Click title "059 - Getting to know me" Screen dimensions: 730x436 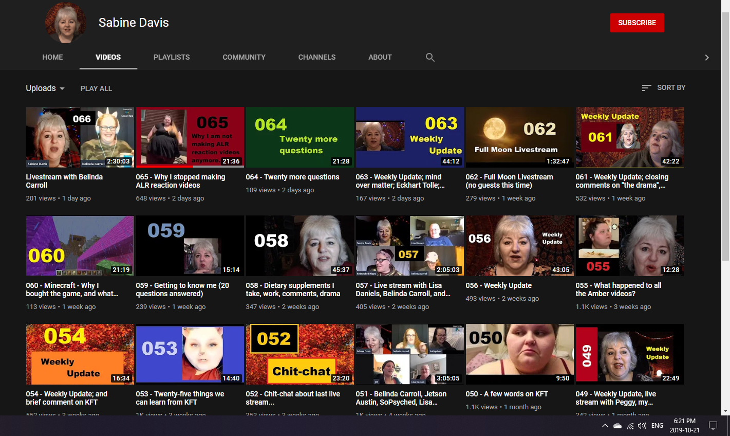click(182, 289)
